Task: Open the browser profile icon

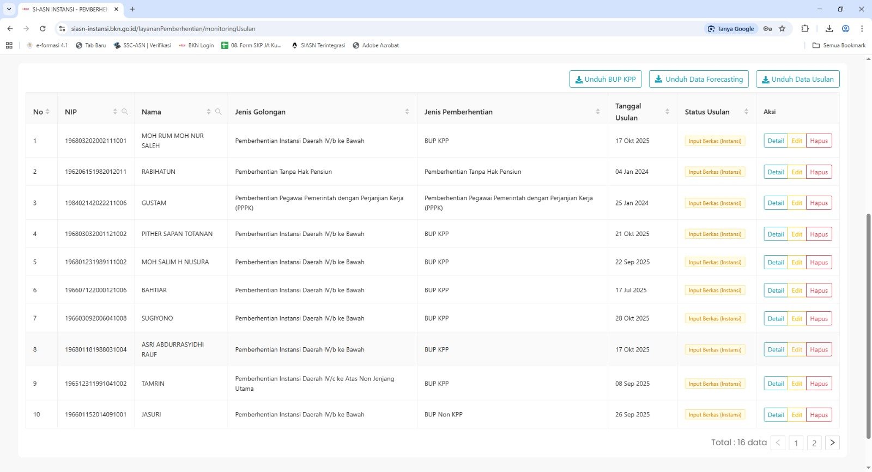Action: point(845,29)
